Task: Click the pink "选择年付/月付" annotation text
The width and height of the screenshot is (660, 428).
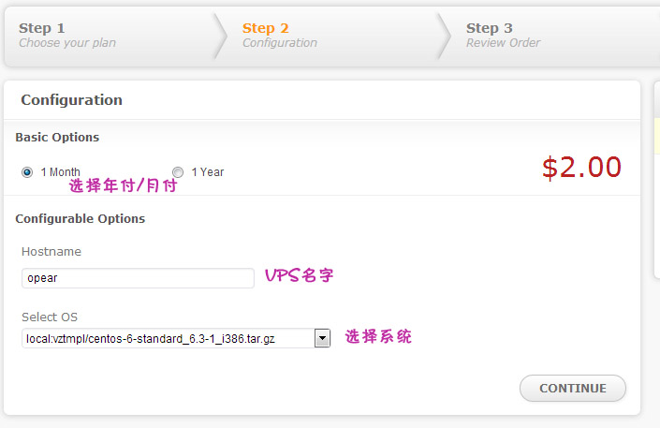Action: (x=123, y=185)
